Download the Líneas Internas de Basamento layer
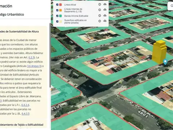Image resolution: width=173 pixels, height=130 pixels. (105, 10)
